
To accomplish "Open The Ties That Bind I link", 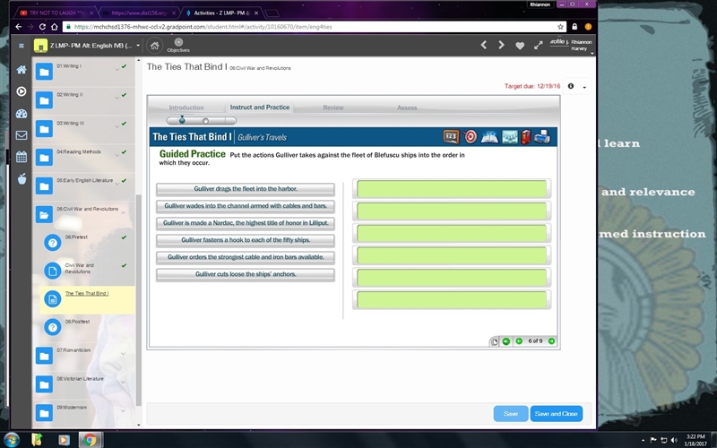I will click(x=87, y=294).
